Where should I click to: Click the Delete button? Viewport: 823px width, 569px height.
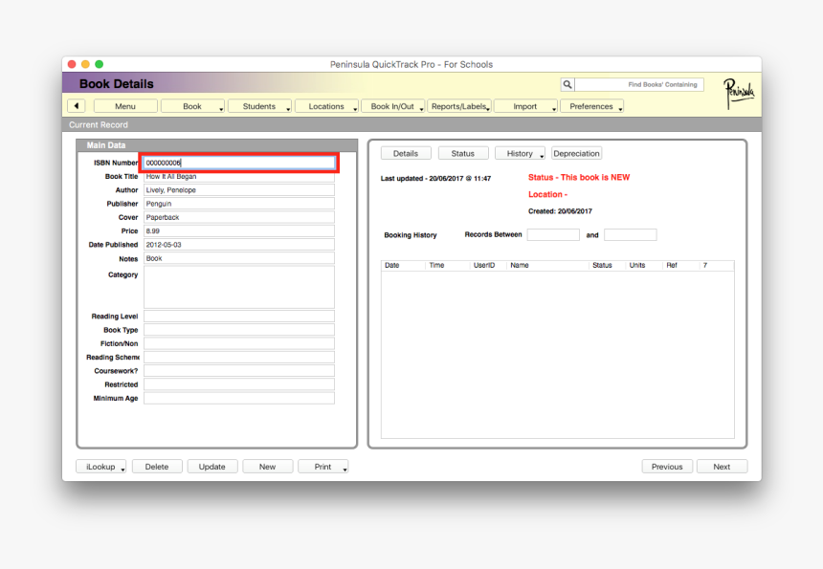pyautogui.click(x=157, y=467)
